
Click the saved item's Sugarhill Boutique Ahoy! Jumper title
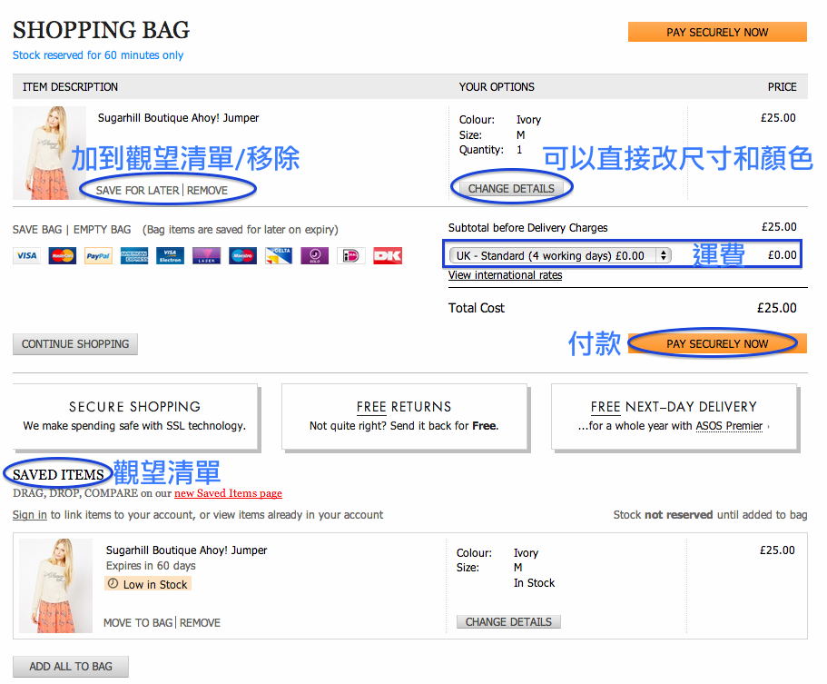click(187, 550)
